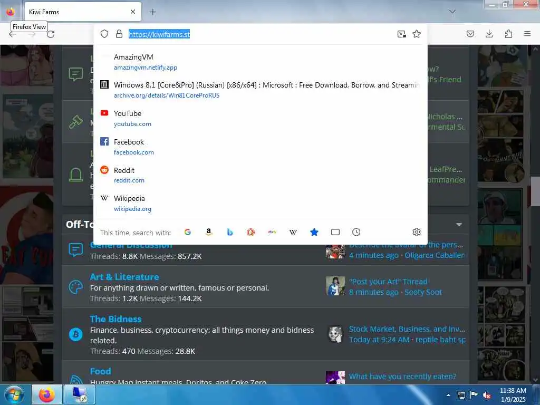This screenshot has width=540, height=405.
Task: Open Extensions puzzle icon
Action: [x=508, y=34]
